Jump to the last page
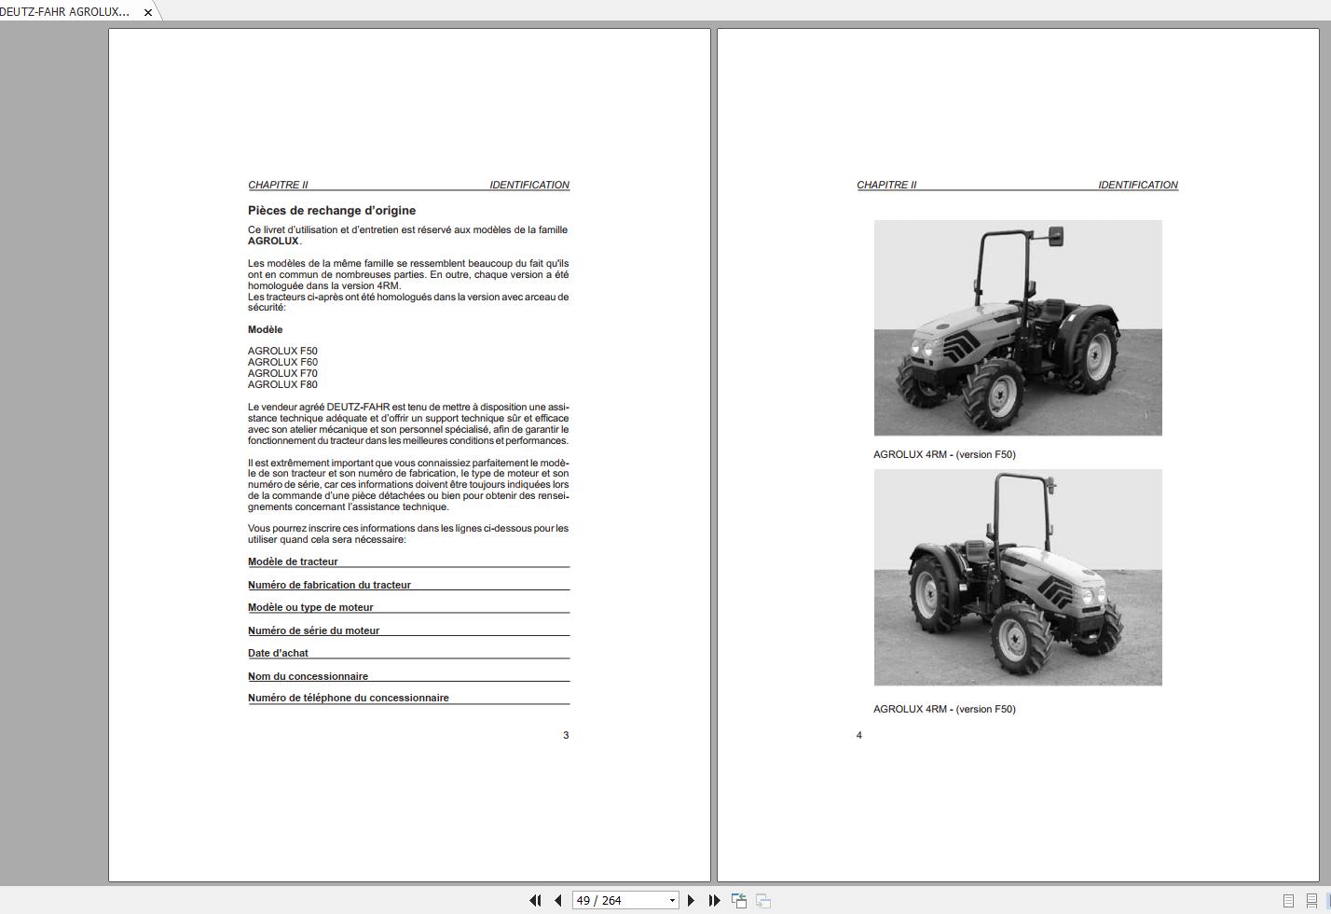 (x=714, y=900)
